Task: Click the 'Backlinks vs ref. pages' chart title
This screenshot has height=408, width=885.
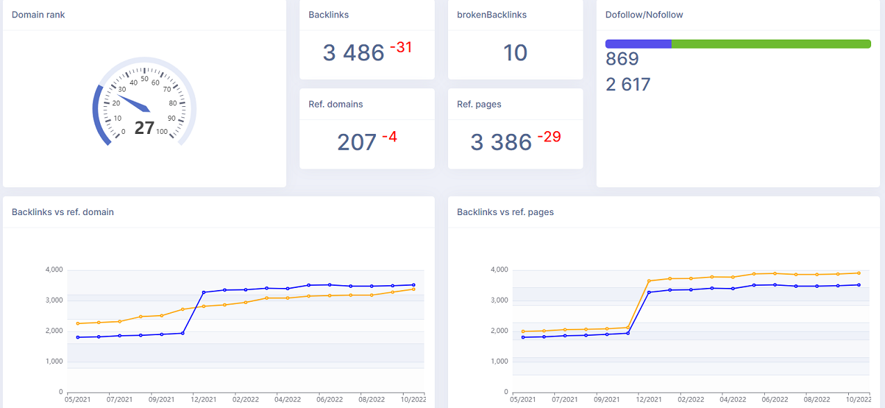Action: pyautogui.click(x=506, y=212)
